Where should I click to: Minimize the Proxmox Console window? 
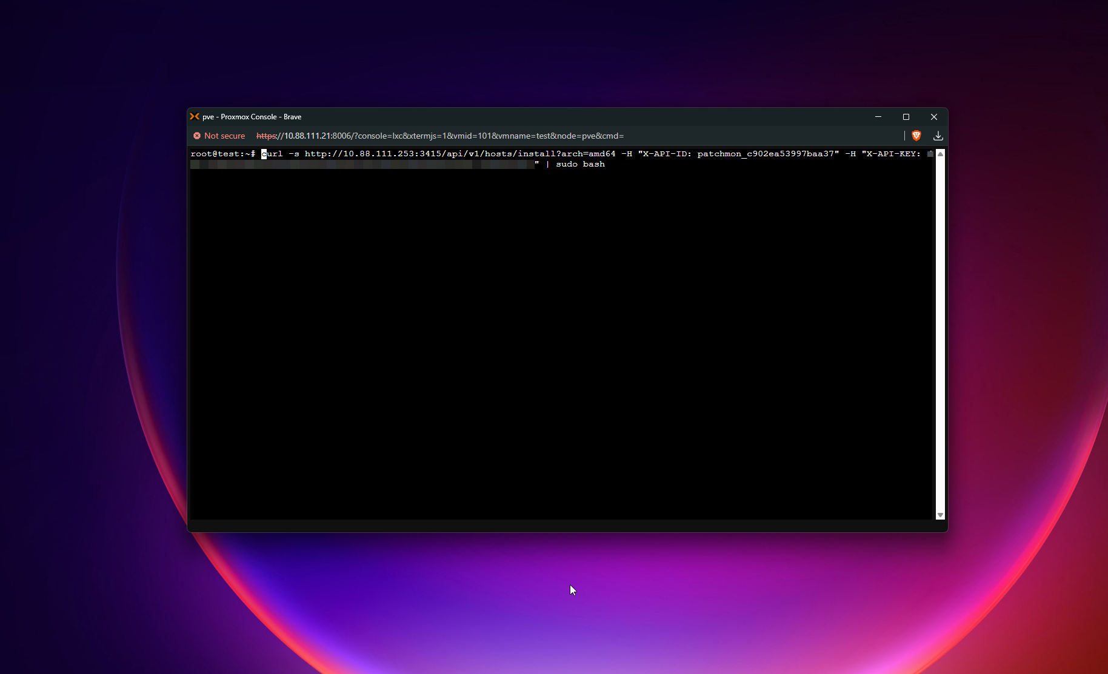[878, 117]
